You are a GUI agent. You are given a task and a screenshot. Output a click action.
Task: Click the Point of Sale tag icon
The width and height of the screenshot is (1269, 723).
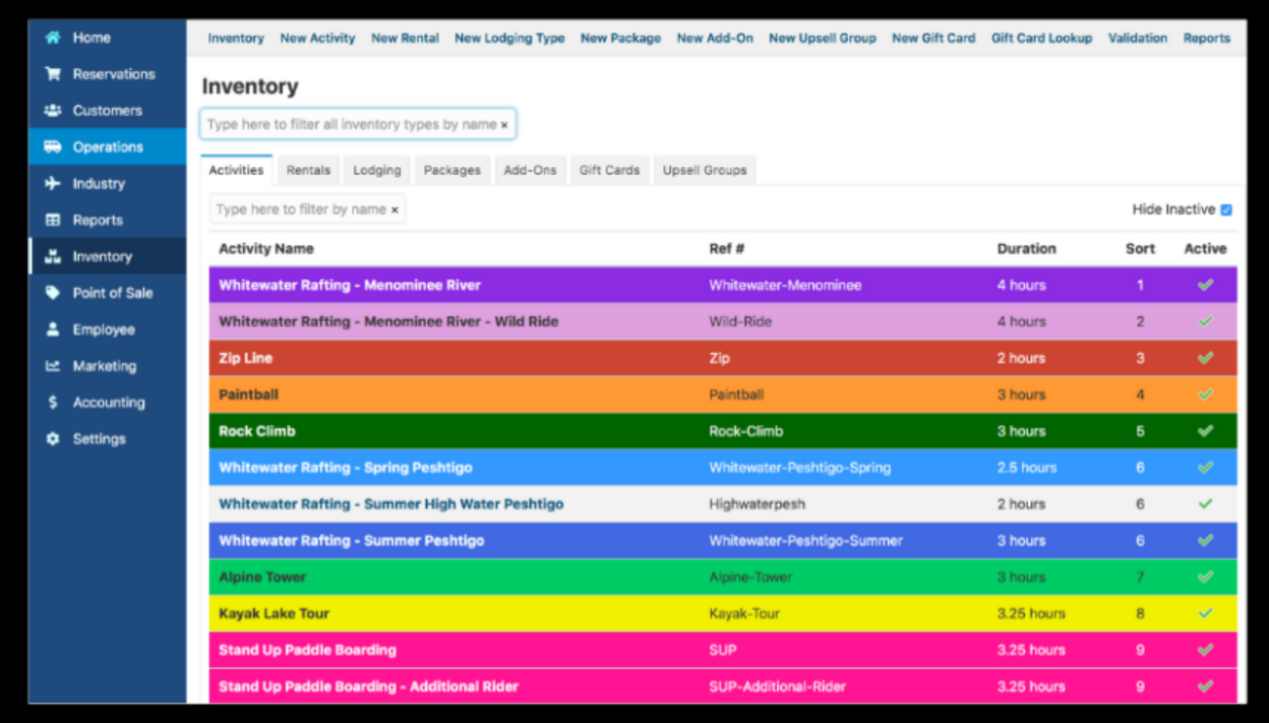tap(52, 293)
